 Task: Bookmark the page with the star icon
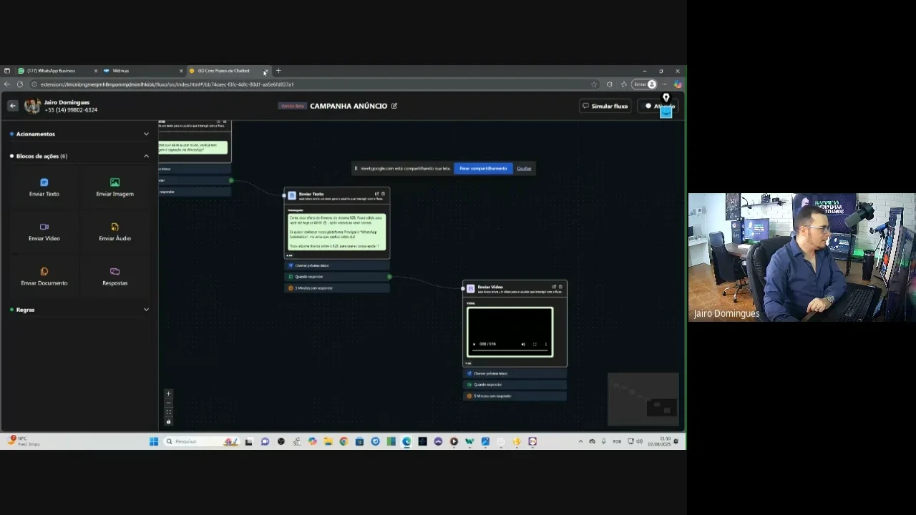coord(594,84)
